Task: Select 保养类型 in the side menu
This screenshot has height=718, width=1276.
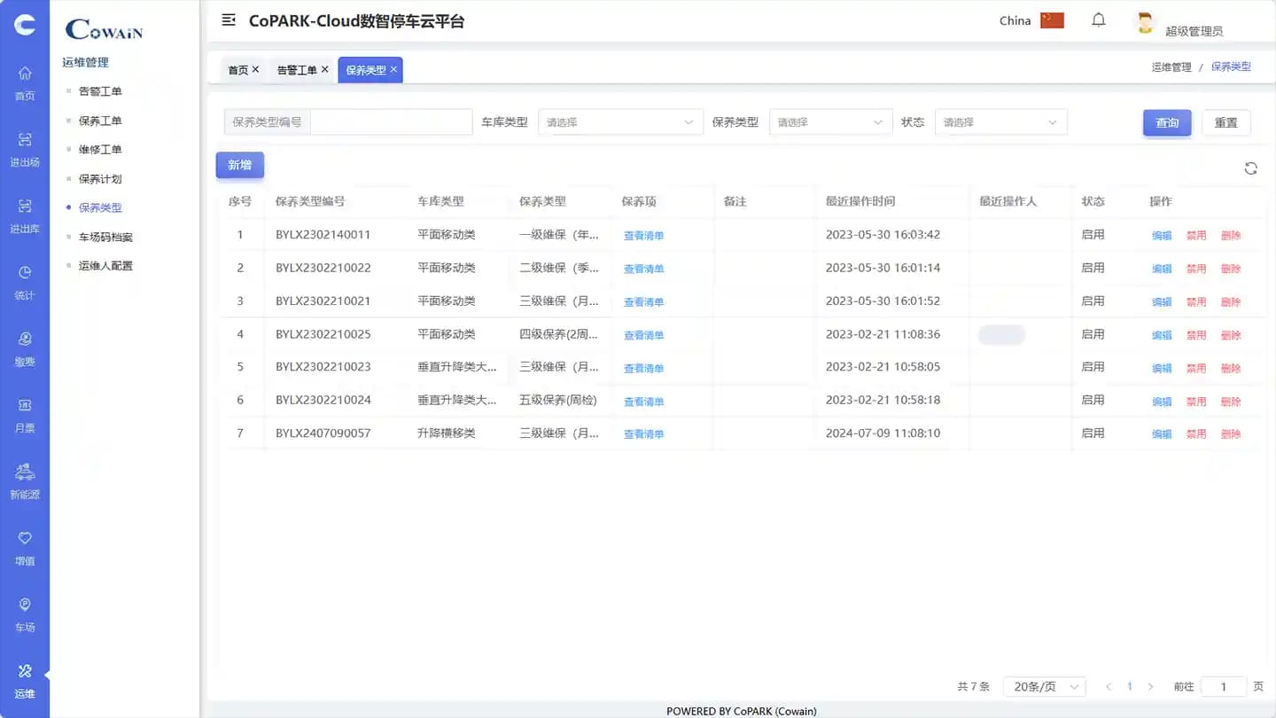Action: click(x=100, y=207)
